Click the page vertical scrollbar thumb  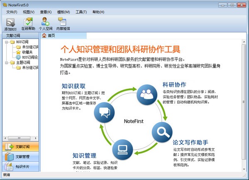[244, 102]
